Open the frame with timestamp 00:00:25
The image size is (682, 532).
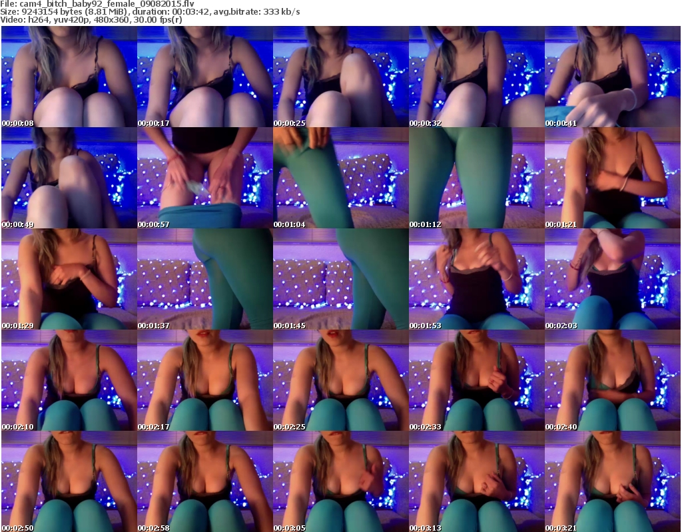pyautogui.click(x=340, y=77)
